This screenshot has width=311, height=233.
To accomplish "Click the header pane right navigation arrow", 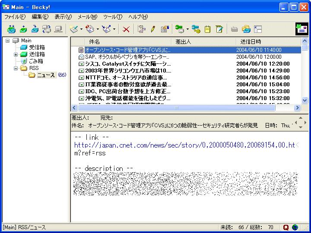I will [305, 123].
